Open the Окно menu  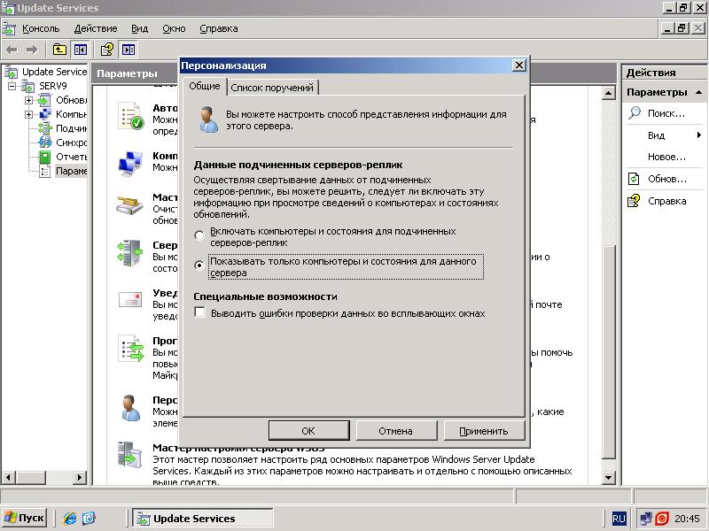(174, 29)
